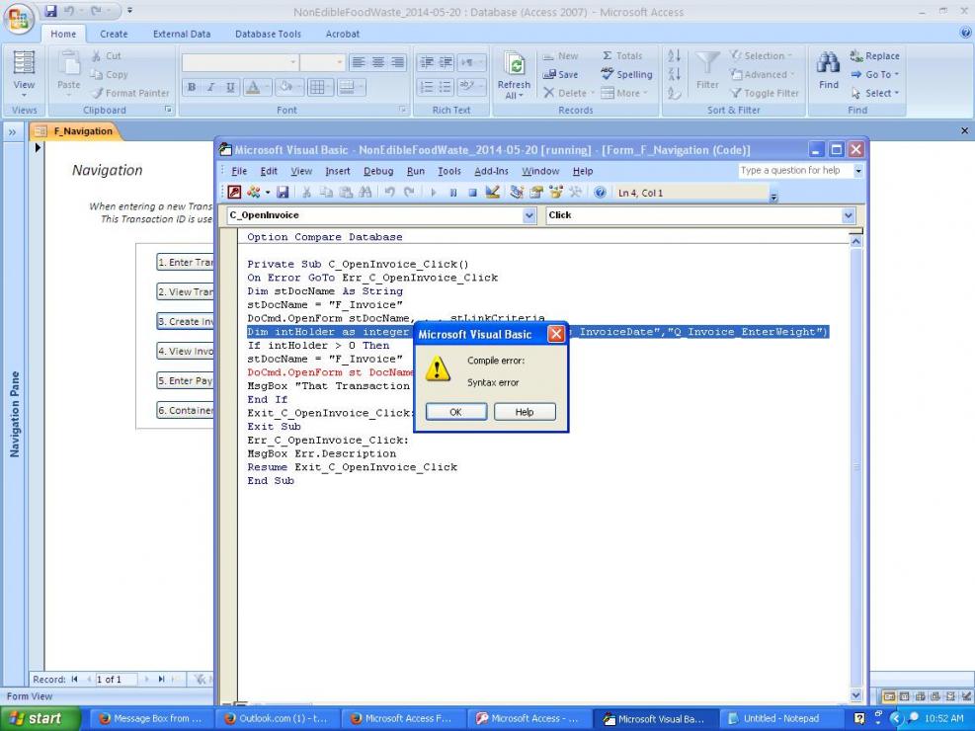This screenshot has height=731, width=975.
Task: Click OK in the Compile error dialog
Action: tap(455, 412)
